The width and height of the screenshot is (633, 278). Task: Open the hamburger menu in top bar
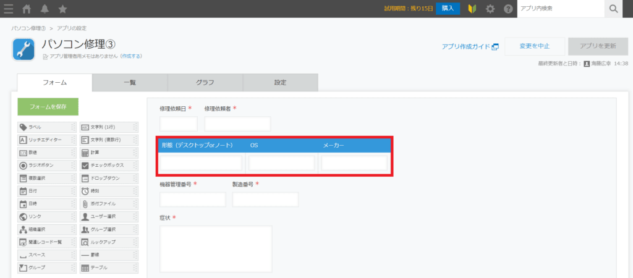(x=9, y=9)
